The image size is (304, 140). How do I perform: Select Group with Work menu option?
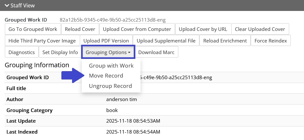click(111, 66)
